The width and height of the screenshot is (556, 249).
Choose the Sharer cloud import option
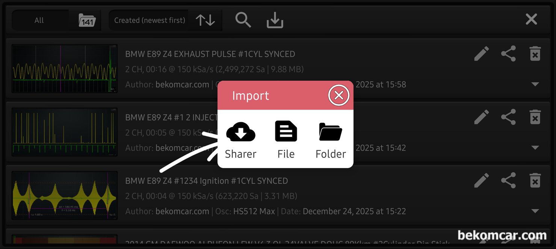point(241,139)
